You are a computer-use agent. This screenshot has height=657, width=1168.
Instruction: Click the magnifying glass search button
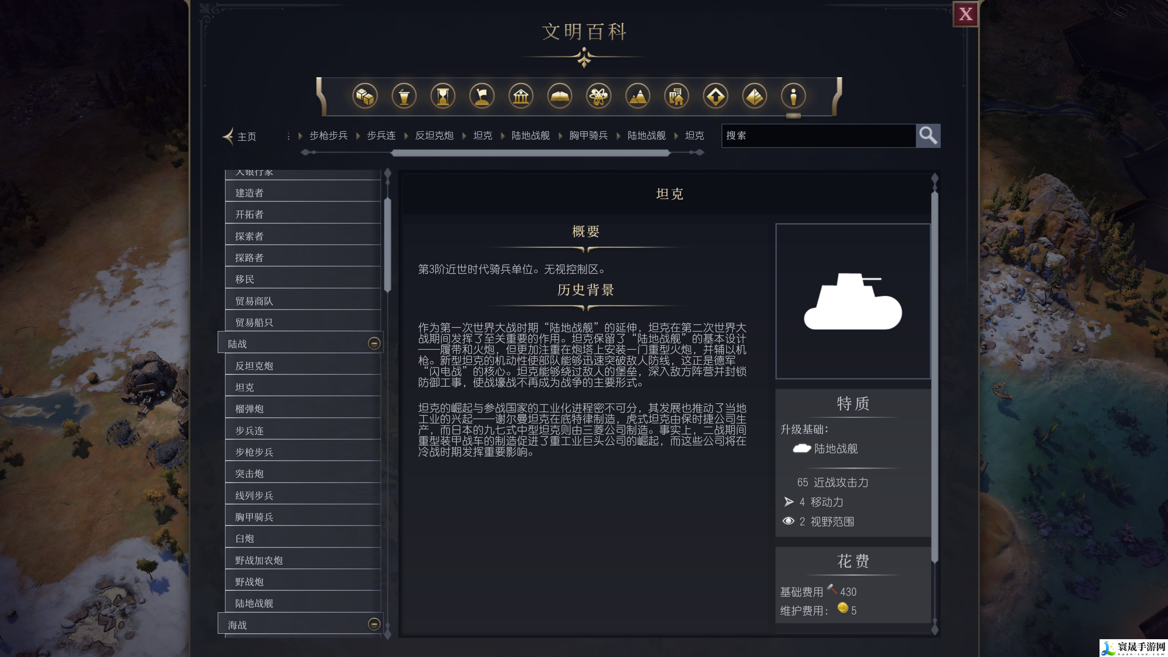928,136
